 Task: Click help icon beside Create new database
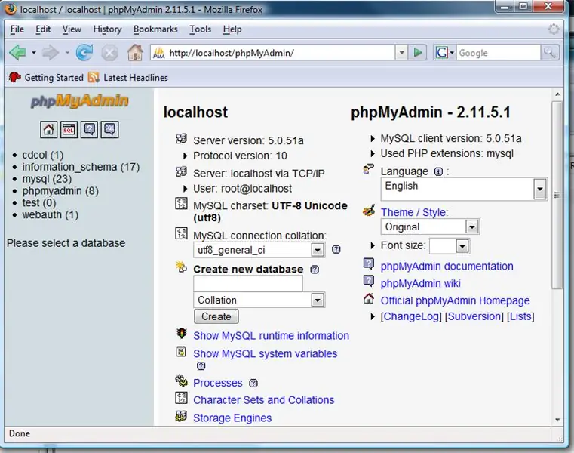[x=315, y=270]
